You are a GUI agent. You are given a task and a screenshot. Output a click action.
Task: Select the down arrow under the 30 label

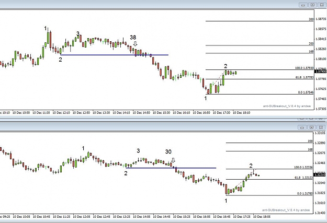tap(173, 160)
